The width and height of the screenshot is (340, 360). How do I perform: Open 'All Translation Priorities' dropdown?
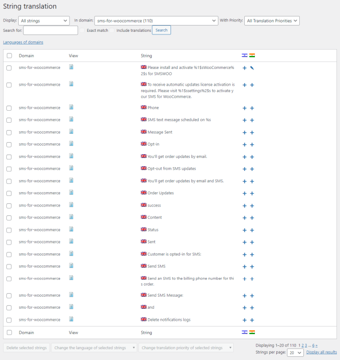(x=272, y=21)
